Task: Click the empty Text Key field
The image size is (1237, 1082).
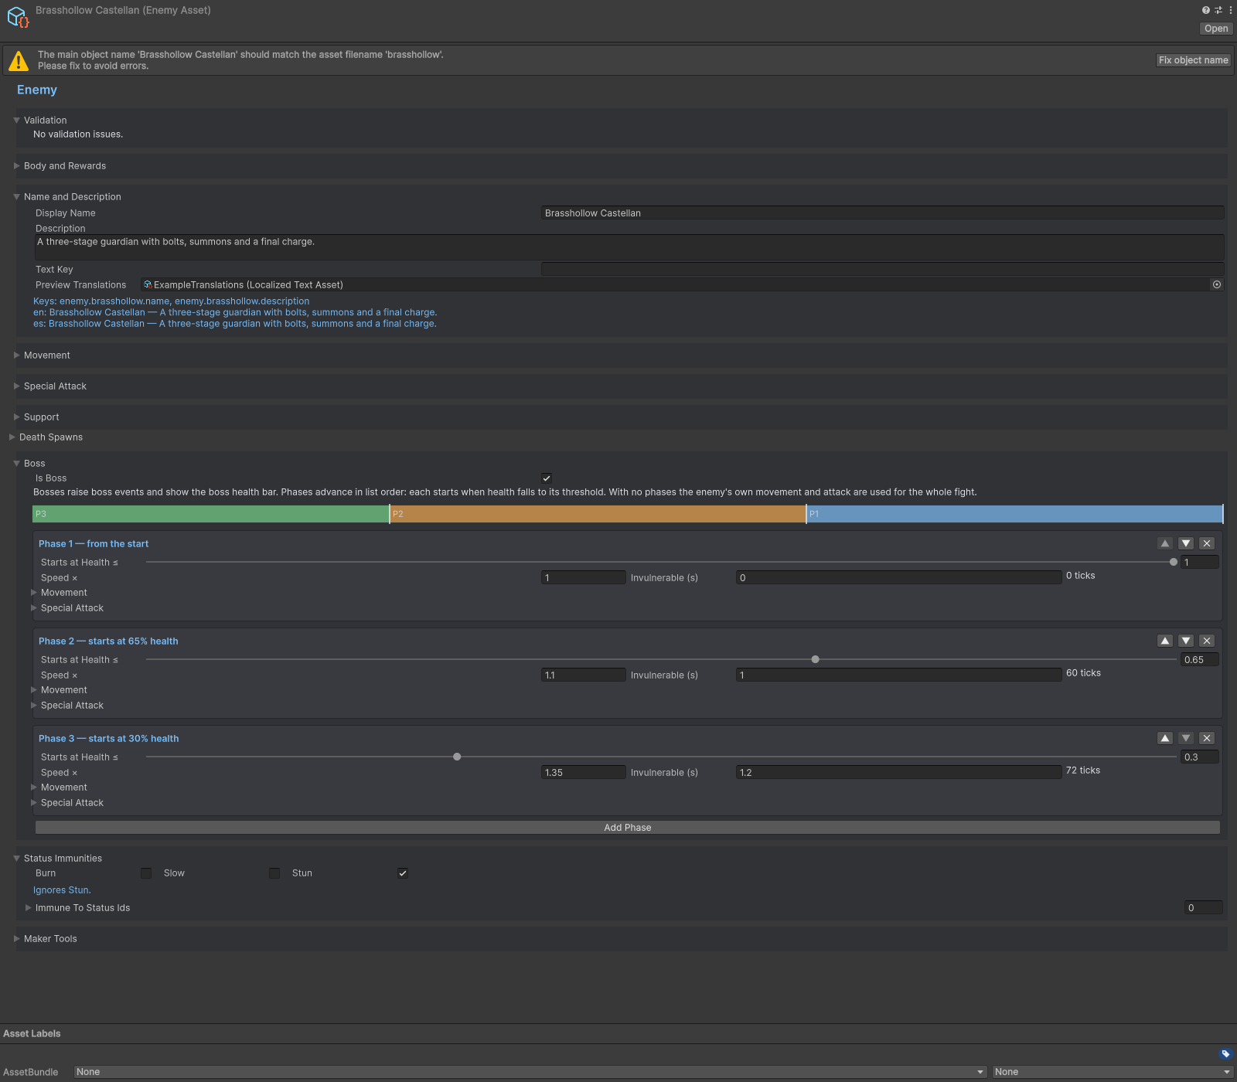Action: (883, 269)
